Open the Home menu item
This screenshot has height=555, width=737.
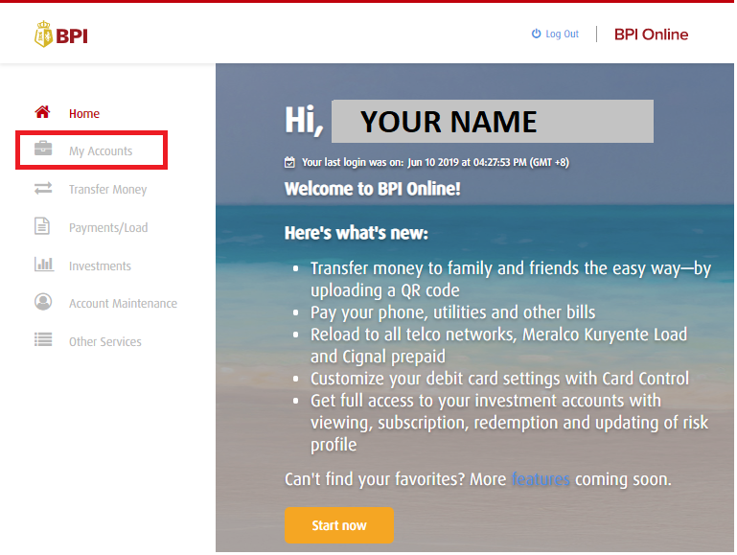pyautogui.click(x=84, y=114)
